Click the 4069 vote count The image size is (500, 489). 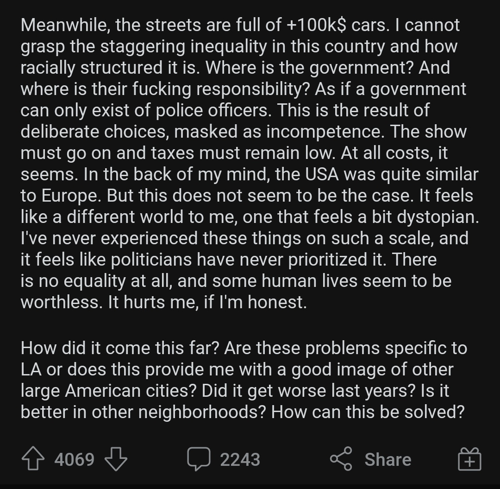(x=74, y=460)
